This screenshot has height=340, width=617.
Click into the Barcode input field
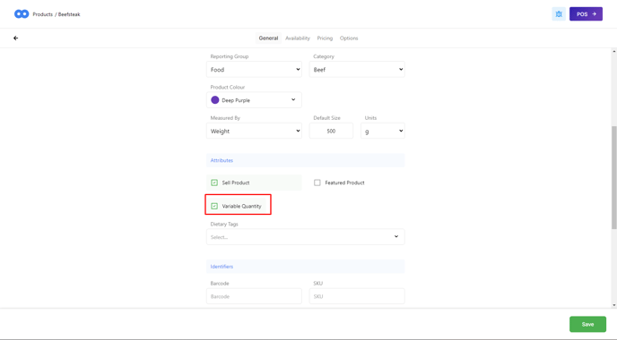click(x=254, y=296)
